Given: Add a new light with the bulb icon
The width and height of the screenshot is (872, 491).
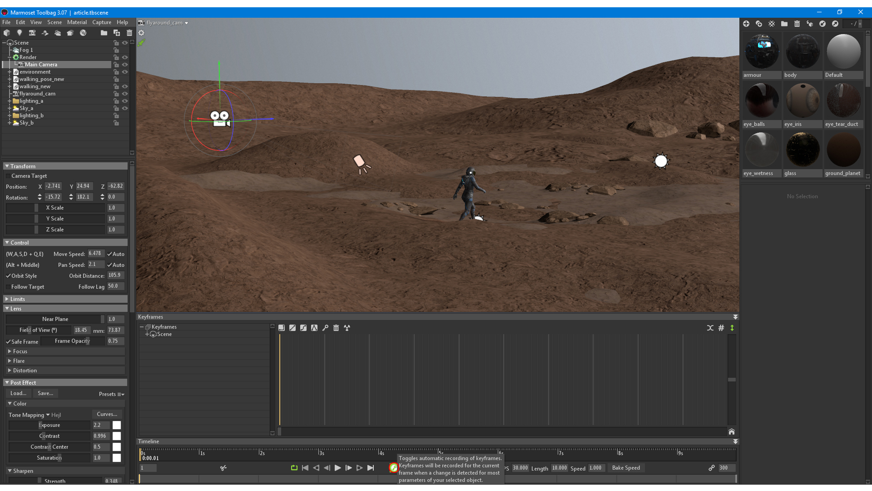Looking at the screenshot, I should click(20, 33).
